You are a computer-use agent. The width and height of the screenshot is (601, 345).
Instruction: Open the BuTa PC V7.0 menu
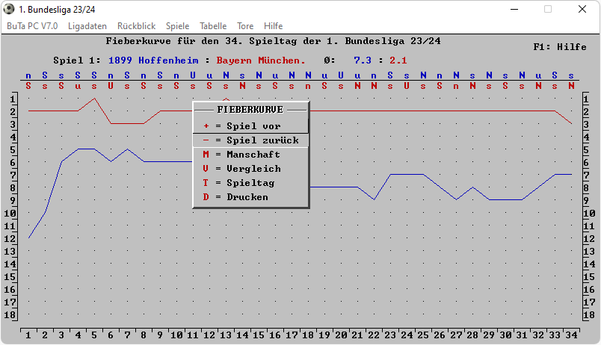[x=32, y=25]
